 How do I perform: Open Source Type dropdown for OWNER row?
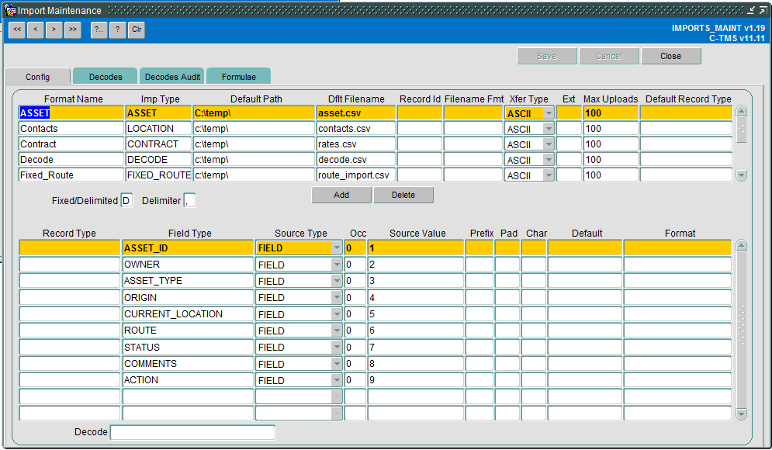(337, 265)
